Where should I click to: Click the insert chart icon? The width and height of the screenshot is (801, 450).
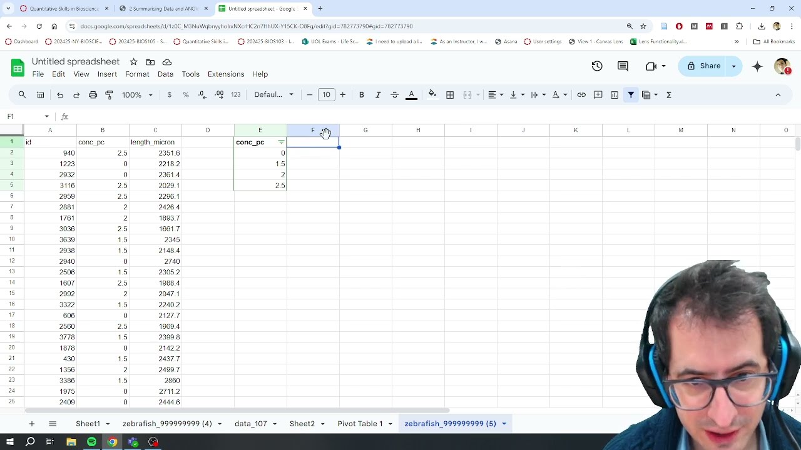615,95
